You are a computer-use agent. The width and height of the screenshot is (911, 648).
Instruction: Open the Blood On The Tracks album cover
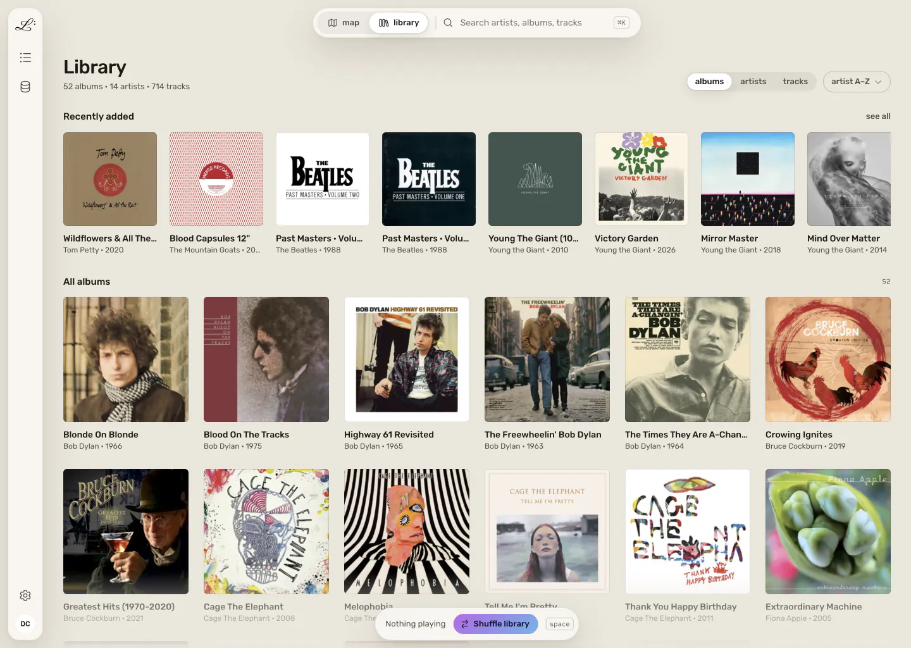266,359
